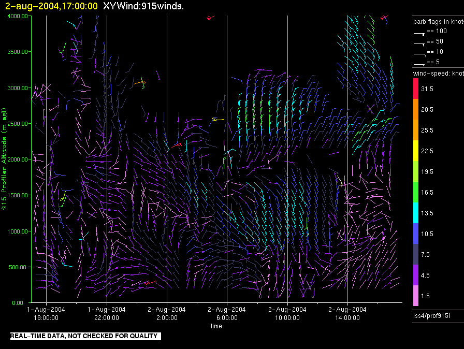The image size is (464, 349).
Task: Click the 2-Aug-2004 10:00:00 time axis label
Action: pyautogui.click(x=287, y=313)
